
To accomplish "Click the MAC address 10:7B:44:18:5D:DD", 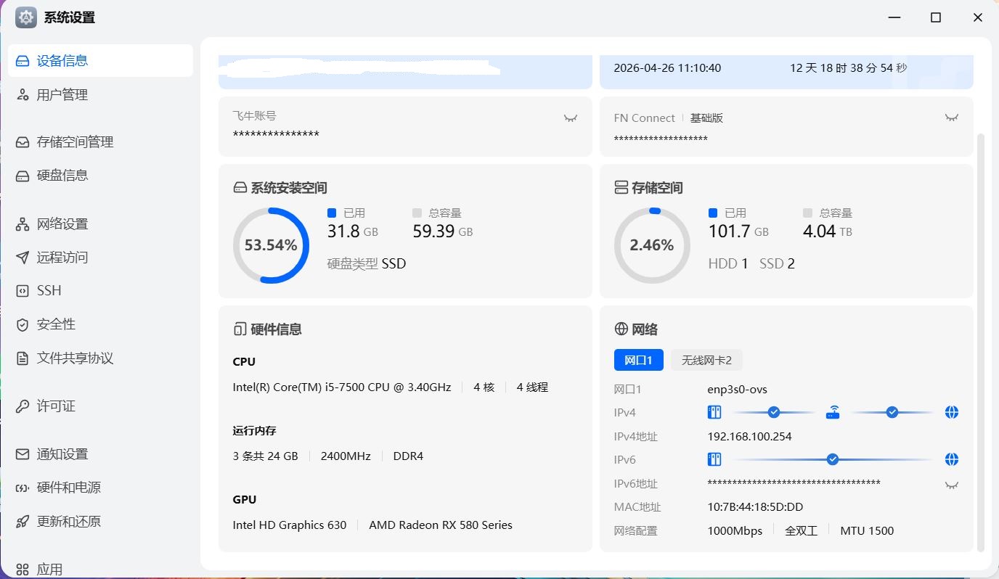I will [756, 507].
